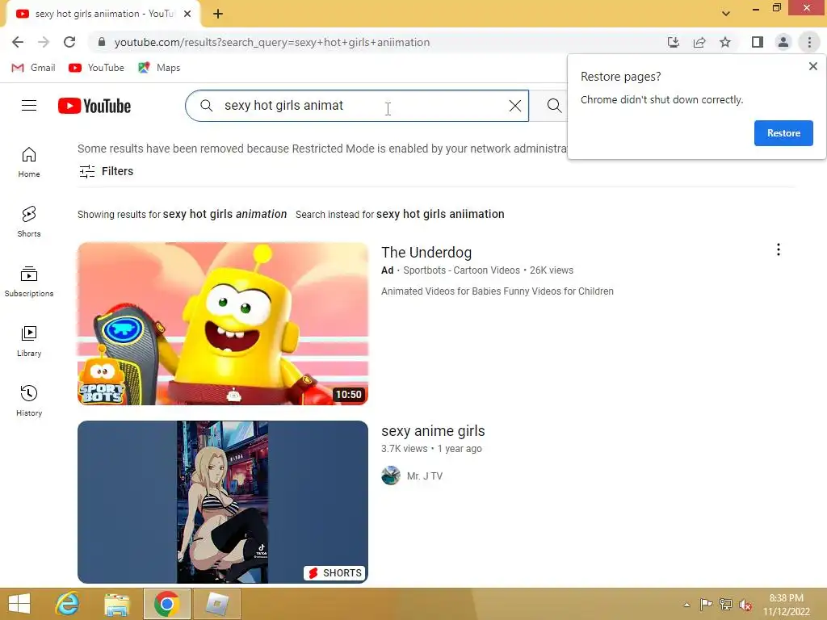Click the magnifier search button
This screenshot has width=827, height=620.
point(554,106)
